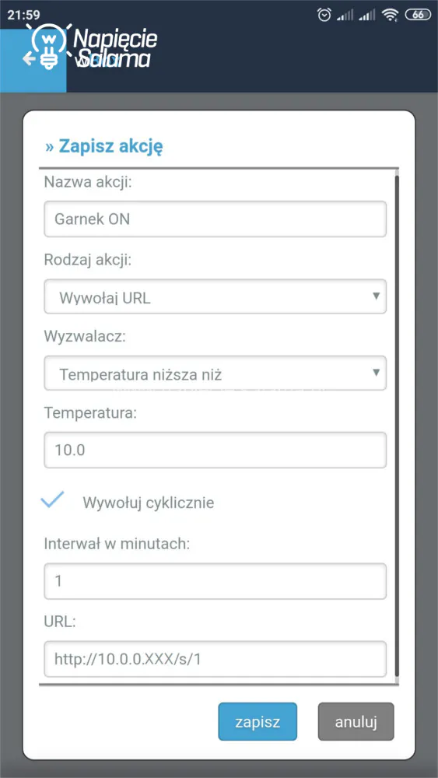Image resolution: width=438 pixels, height=778 pixels.
Task: Click the arrow of Wywołaj URL combo
Action: [x=376, y=296]
